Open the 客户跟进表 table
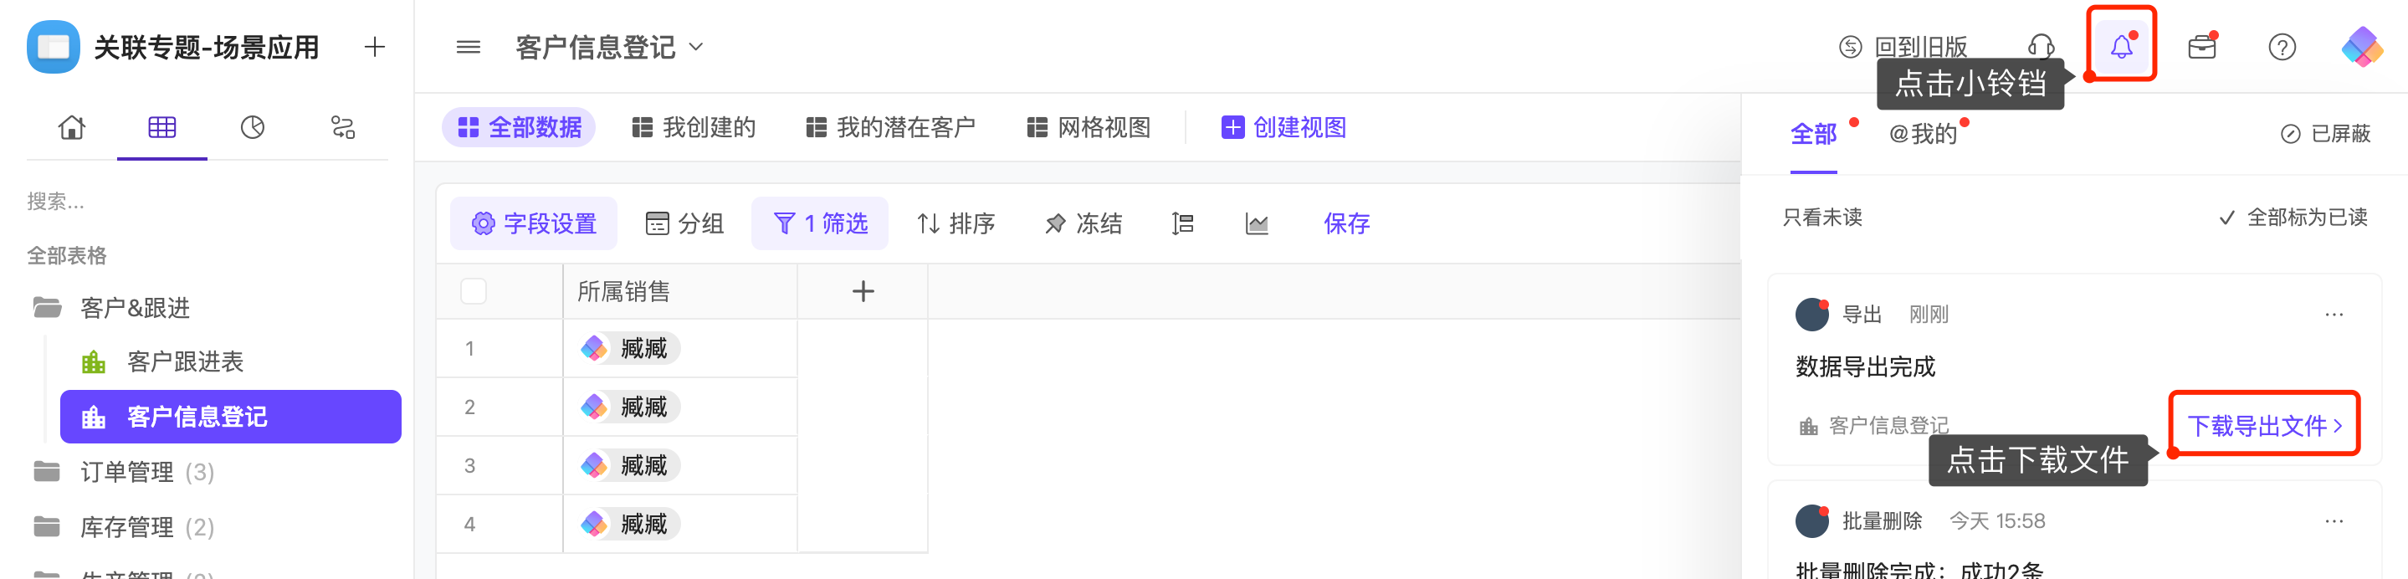 point(184,362)
